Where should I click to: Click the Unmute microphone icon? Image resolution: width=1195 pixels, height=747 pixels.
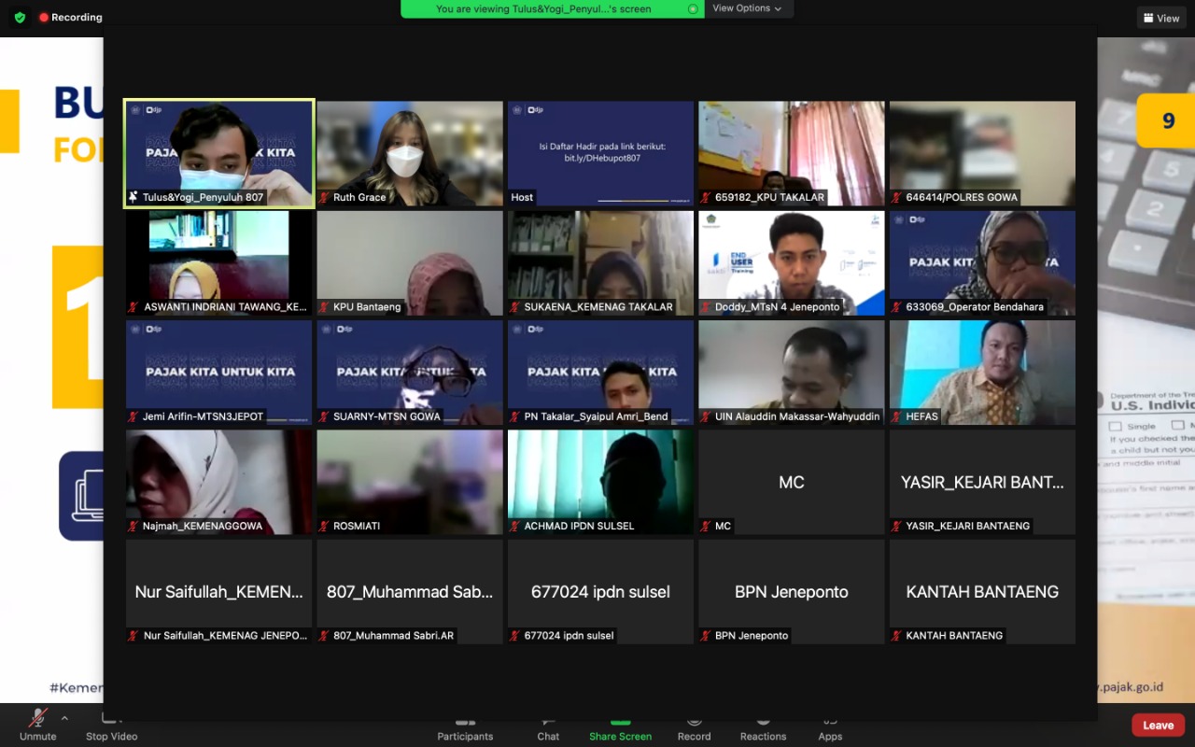(38, 721)
